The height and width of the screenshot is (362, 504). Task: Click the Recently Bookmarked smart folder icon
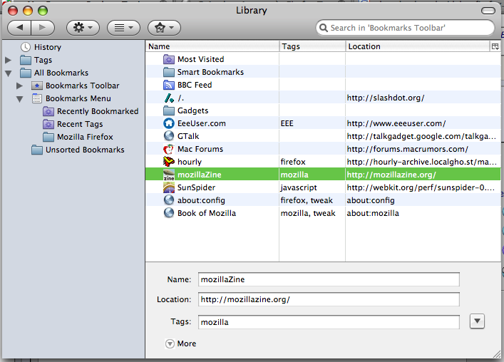tap(48, 111)
